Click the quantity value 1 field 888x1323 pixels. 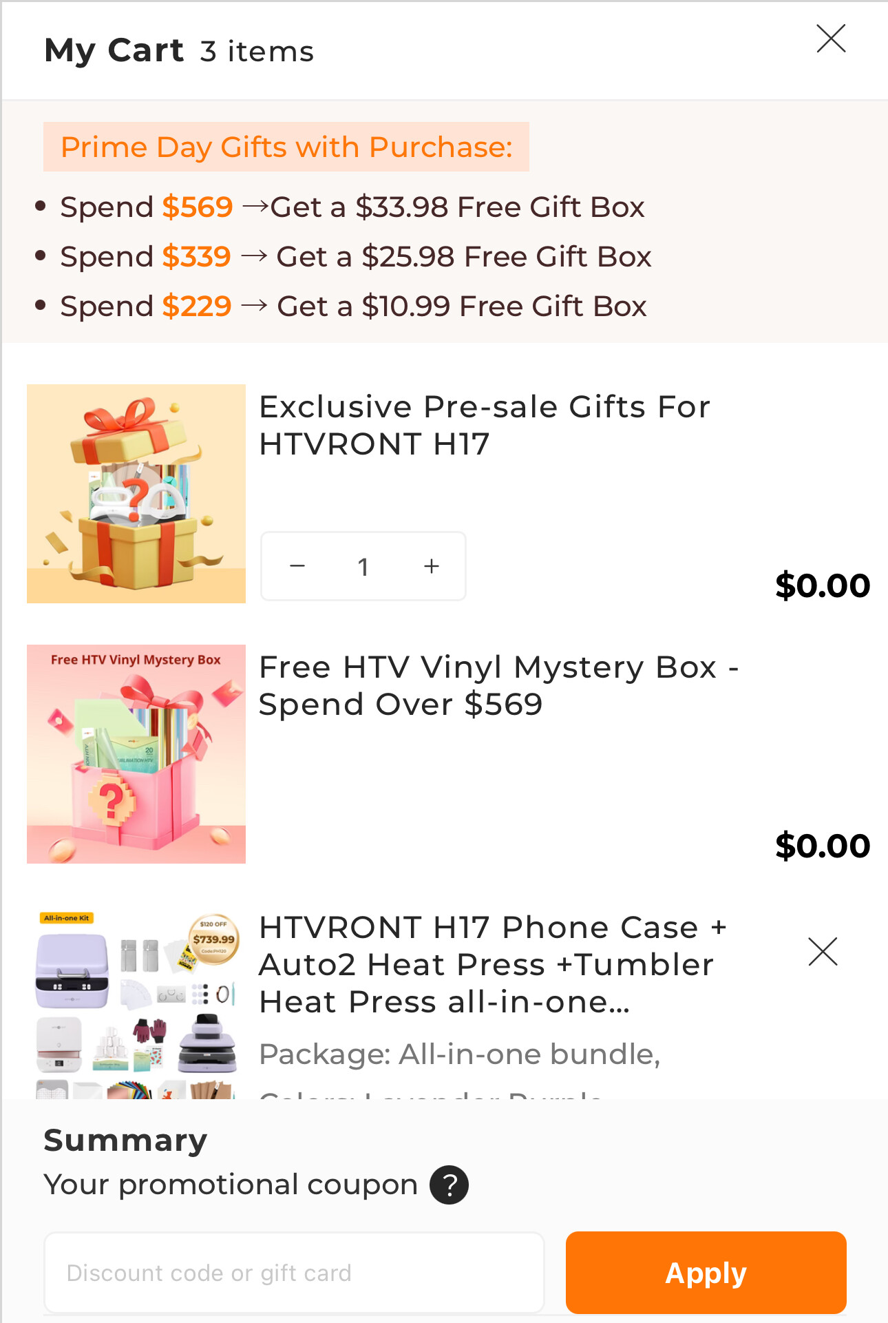363,566
